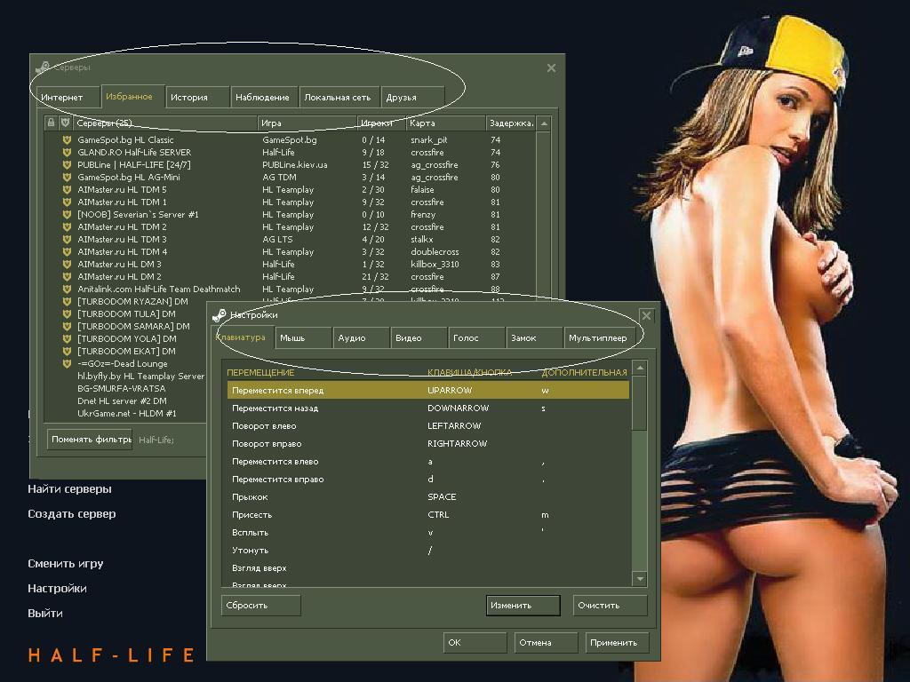The height and width of the screenshot is (682, 910).
Task: Select the Утонуть binding row
Action: tap(428, 551)
